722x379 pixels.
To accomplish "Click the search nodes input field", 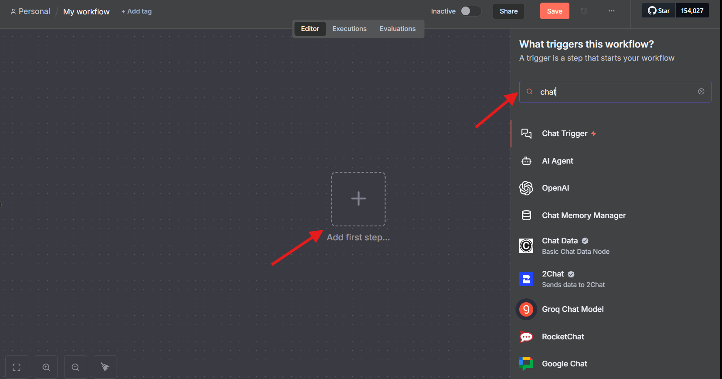I will (615, 92).
